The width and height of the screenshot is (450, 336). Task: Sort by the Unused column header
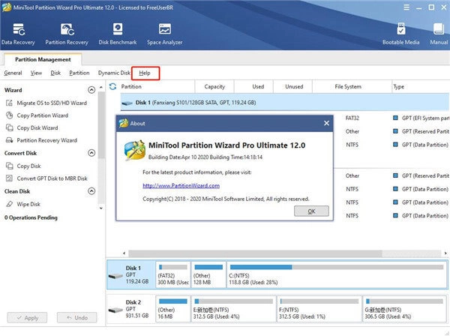click(294, 87)
